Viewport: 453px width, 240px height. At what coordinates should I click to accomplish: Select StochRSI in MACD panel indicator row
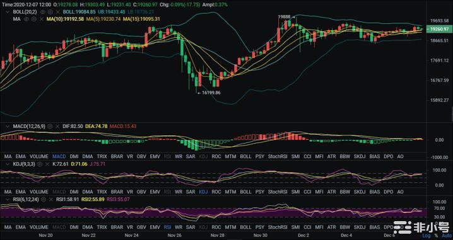pyautogui.click(x=278, y=157)
